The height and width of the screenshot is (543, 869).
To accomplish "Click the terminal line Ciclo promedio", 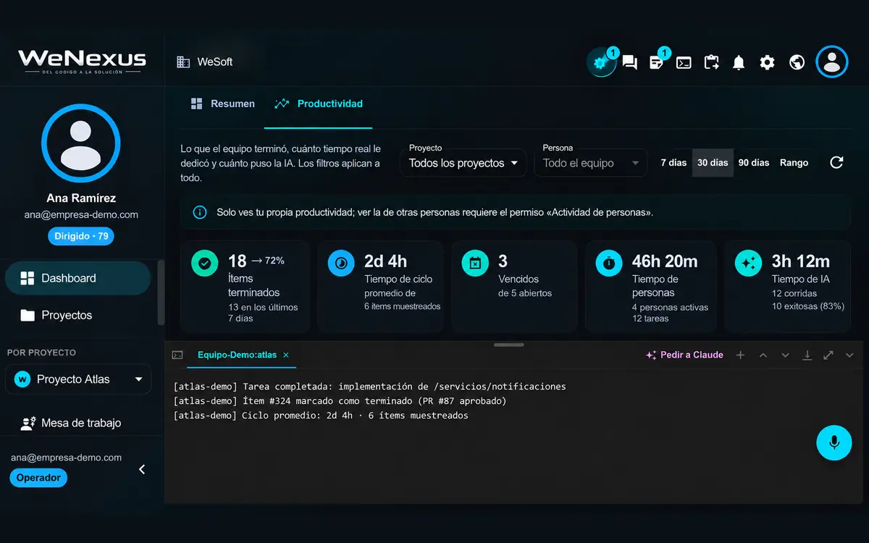I will click(x=321, y=416).
